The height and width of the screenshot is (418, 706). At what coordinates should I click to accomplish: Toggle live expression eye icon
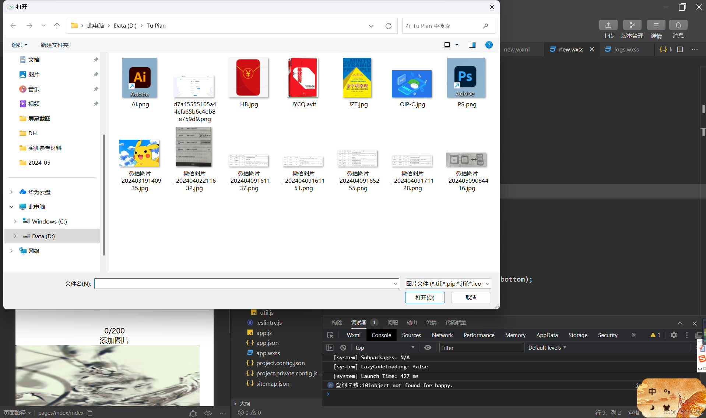click(x=428, y=347)
